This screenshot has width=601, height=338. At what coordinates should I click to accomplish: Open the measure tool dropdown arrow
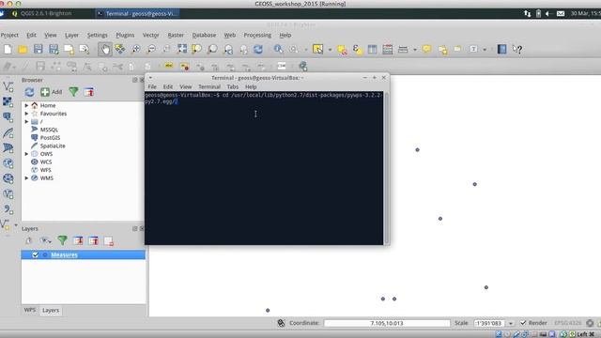(415, 50)
